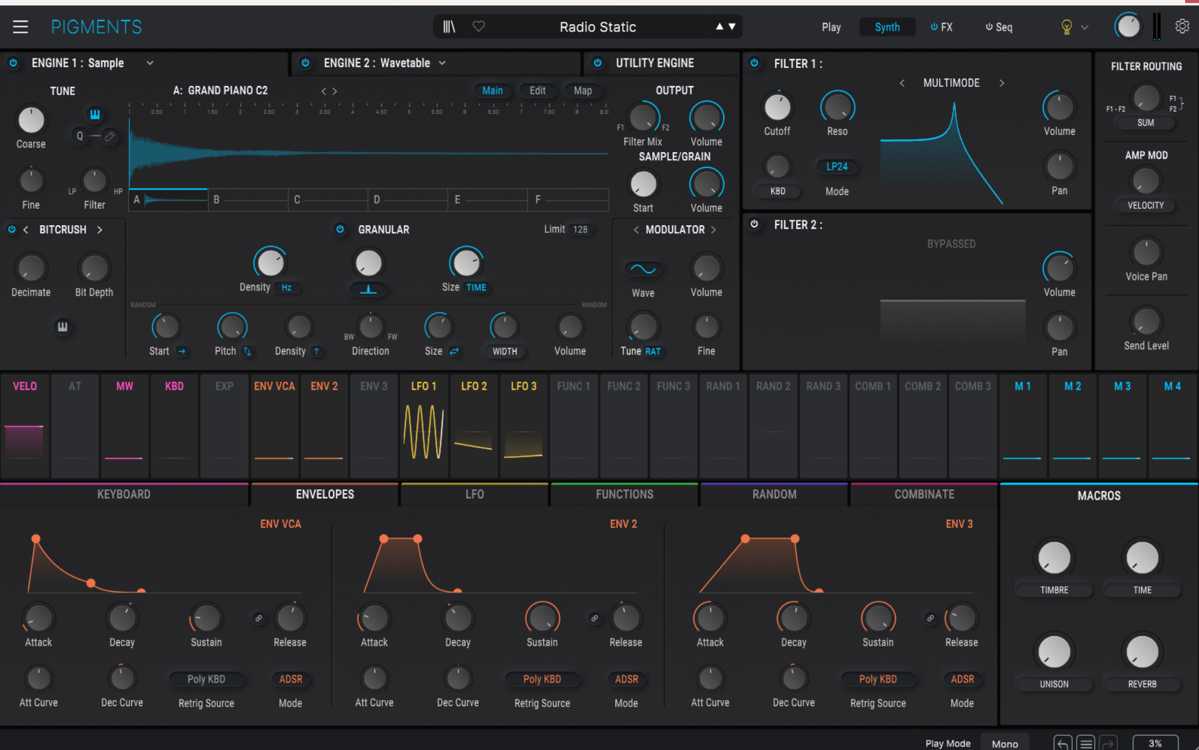1199x750 pixels.
Task: Click the ENV 3 link icon
Action: 930,618
